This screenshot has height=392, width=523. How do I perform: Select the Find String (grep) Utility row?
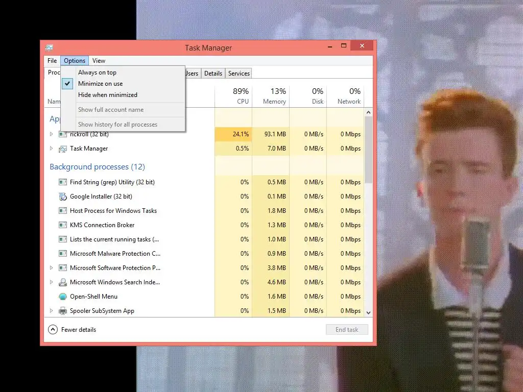click(x=204, y=182)
